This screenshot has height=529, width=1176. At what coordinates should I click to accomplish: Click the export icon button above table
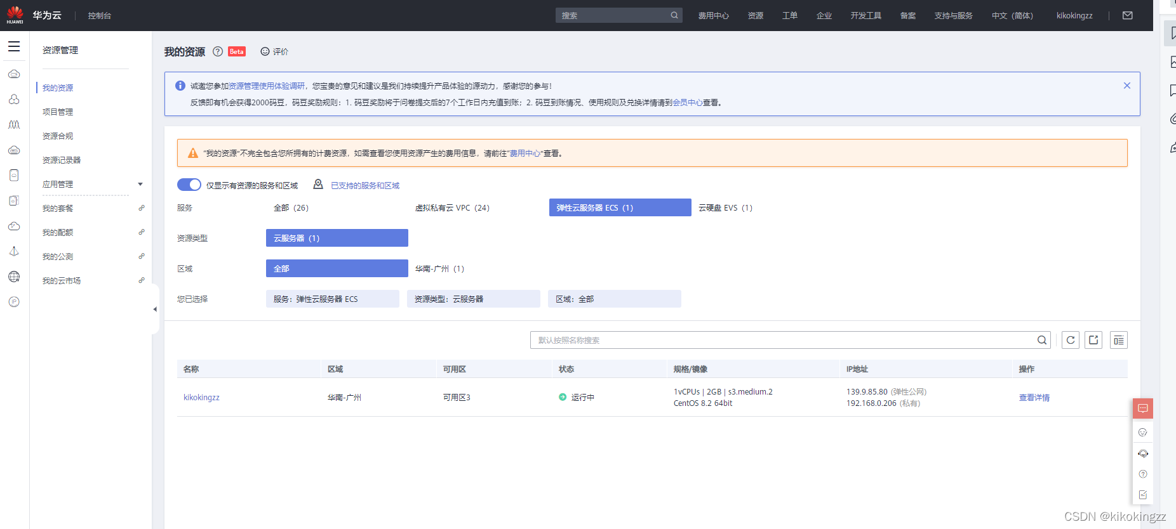point(1093,340)
